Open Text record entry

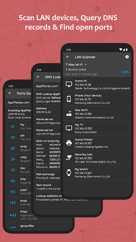coord(48,187)
